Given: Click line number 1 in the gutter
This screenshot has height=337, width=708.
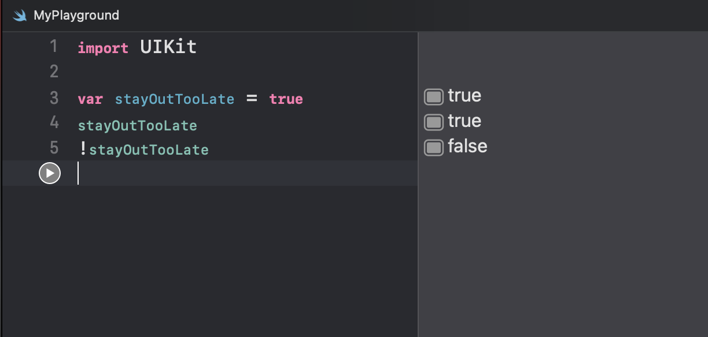Looking at the screenshot, I should tap(54, 46).
